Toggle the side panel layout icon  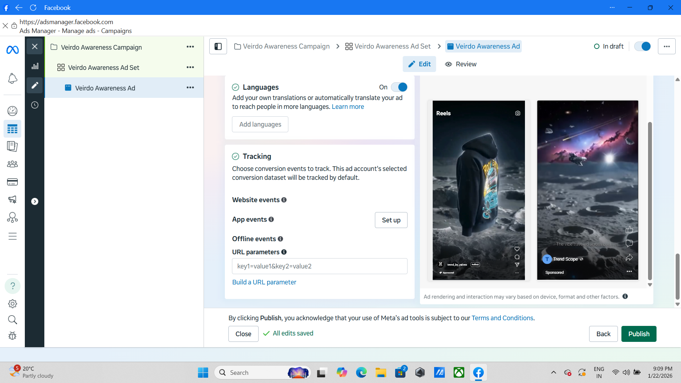218,46
